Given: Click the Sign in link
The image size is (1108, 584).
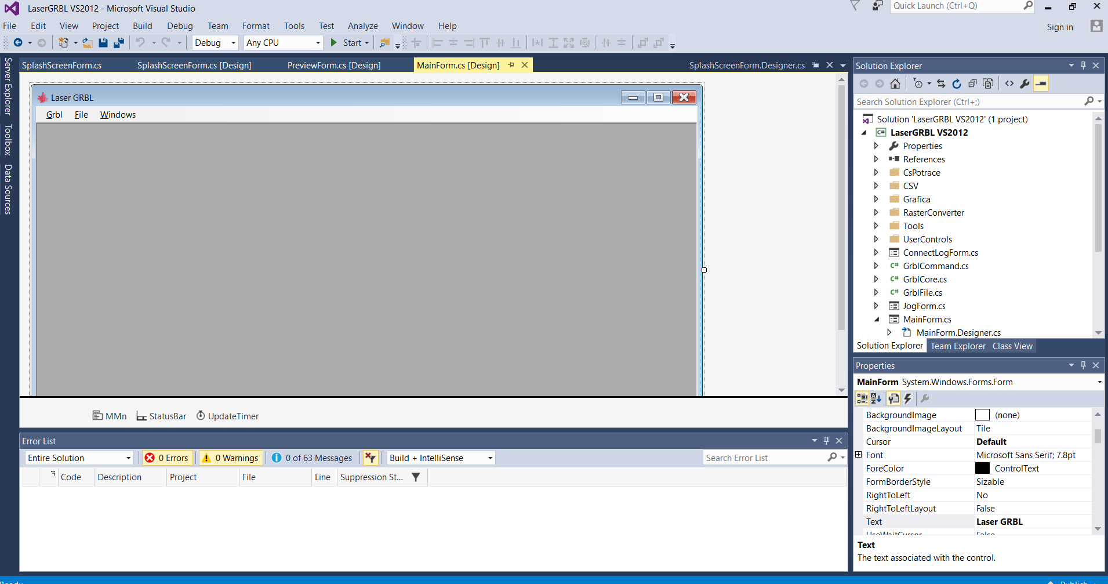Looking at the screenshot, I should coord(1060,27).
